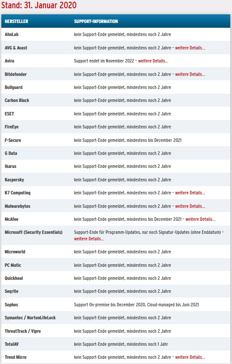Click Trend Micro 'weitere Details' link
Screen dimensions: 232x364
coord(190,357)
